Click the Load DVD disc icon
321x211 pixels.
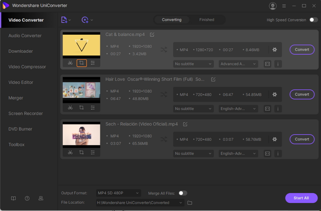coord(85,20)
